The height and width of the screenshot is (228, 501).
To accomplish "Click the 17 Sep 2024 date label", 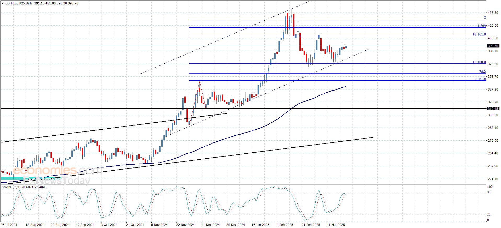I will pyautogui.click(x=85, y=225).
